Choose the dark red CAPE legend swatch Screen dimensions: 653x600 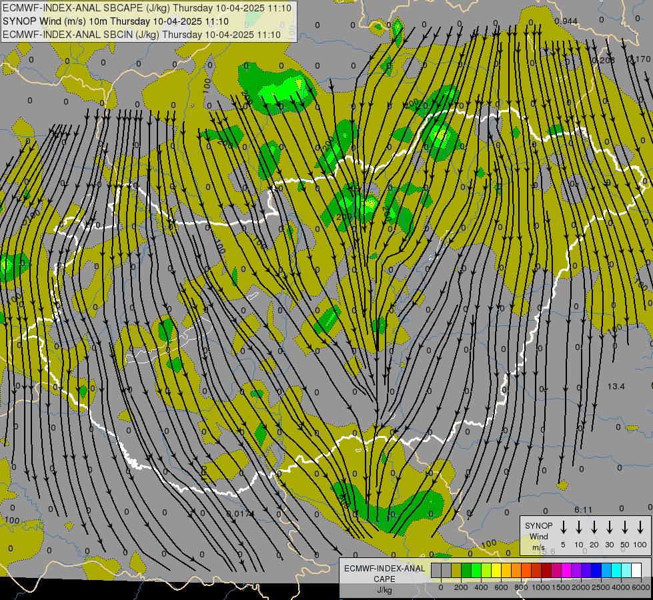click(546, 570)
